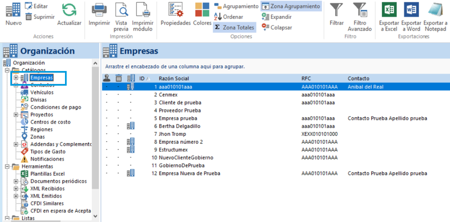Click the Filtrar funnel icon

coord(336,10)
